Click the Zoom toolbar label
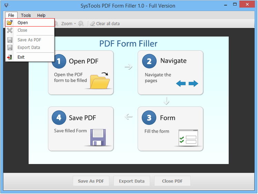The image size is (258, 194). [67, 24]
